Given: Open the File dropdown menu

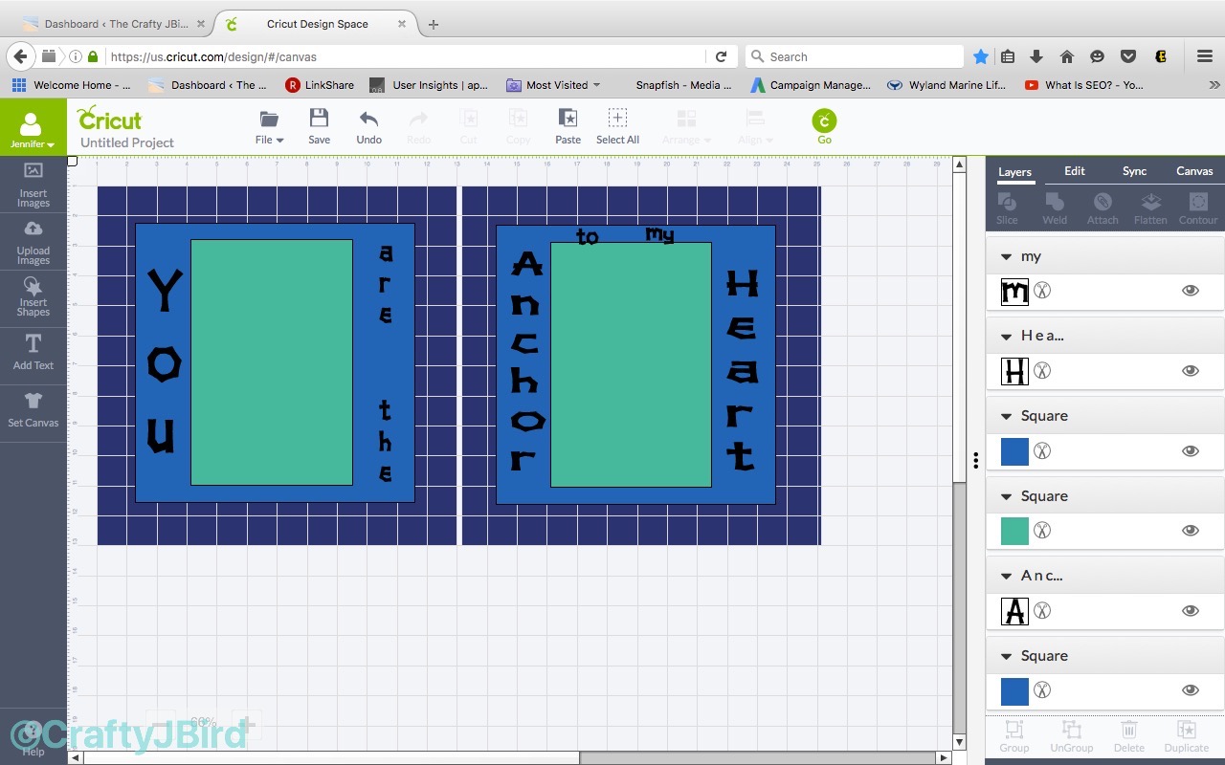Looking at the screenshot, I should (269, 125).
